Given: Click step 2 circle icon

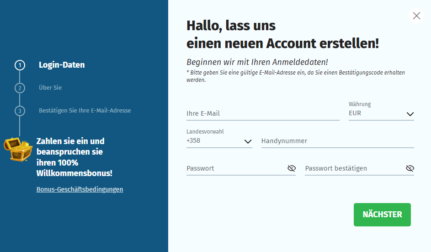Looking at the screenshot, I should 20,88.
